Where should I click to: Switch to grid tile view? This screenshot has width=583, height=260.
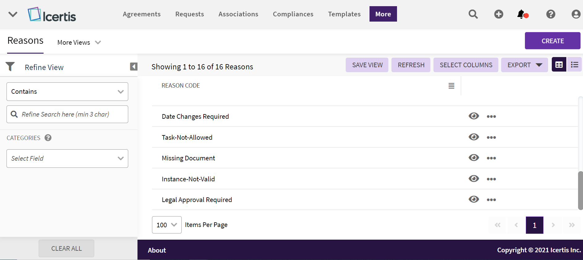click(559, 65)
